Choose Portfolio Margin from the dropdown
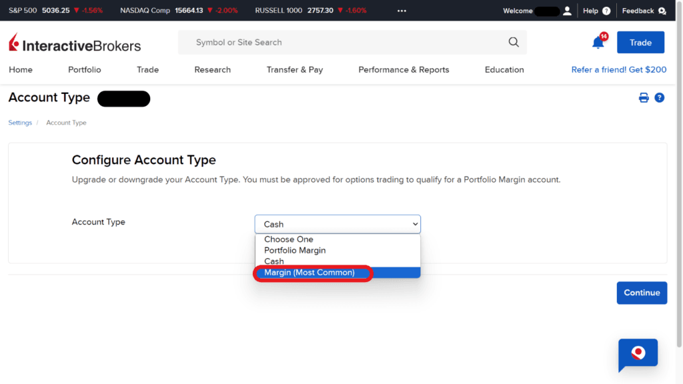Image resolution: width=683 pixels, height=384 pixels. pyautogui.click(x=294, y=250)
